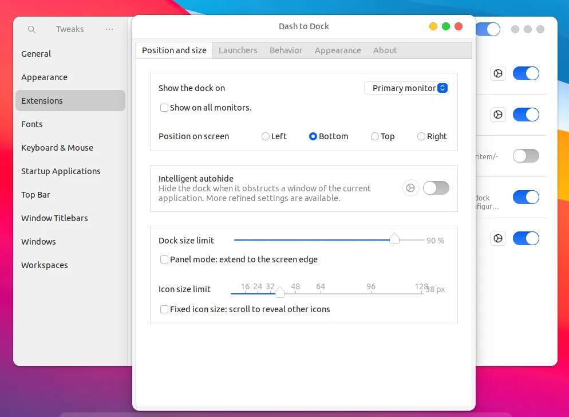
Task: Open Keyboard & Mouse in Tweaks sidebar
Action: 70,148
